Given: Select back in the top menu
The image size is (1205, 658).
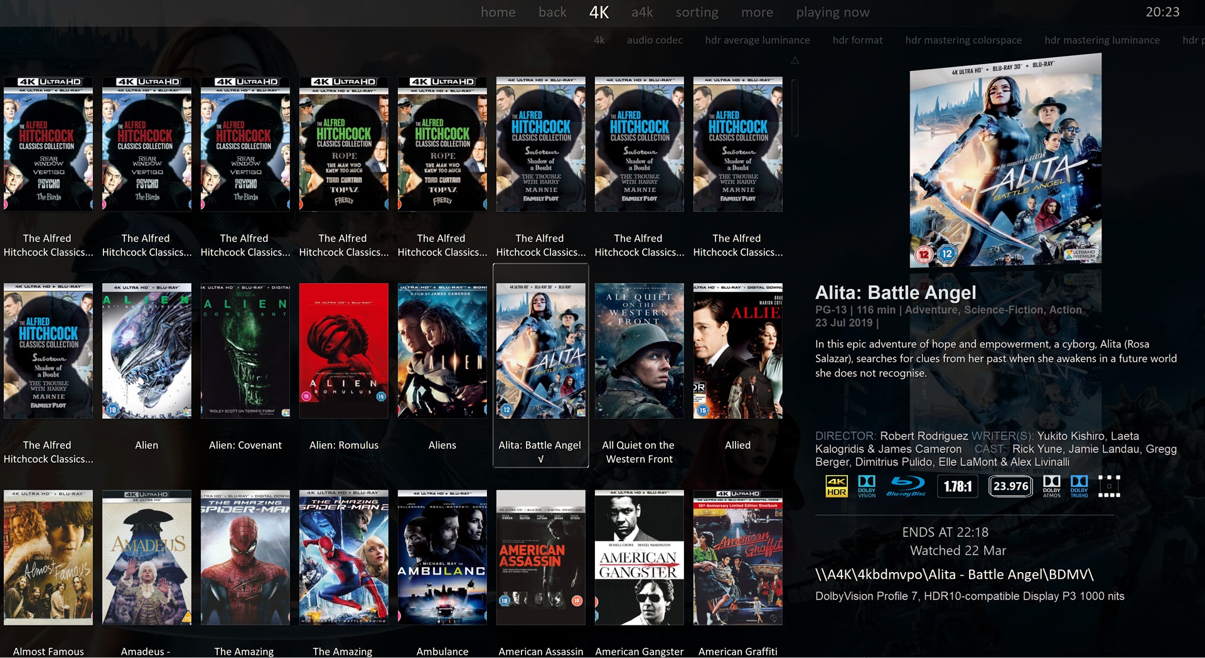Looking at the screenshot, I should pyautogui.click(x=552, y=12).
